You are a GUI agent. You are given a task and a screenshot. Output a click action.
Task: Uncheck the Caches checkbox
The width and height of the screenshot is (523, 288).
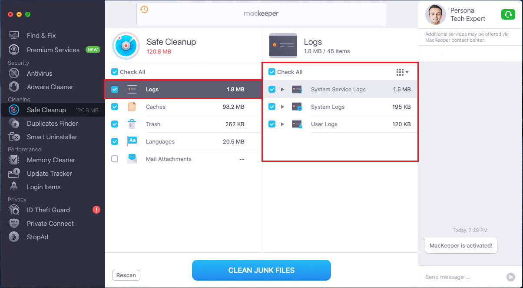point(115,107)
